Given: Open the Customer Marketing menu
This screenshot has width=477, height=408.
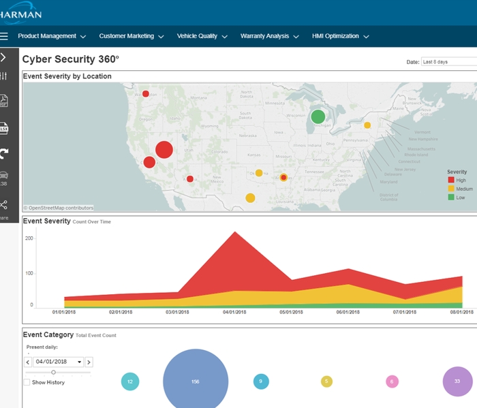Looking at the screenshot, I should point(132,36).
